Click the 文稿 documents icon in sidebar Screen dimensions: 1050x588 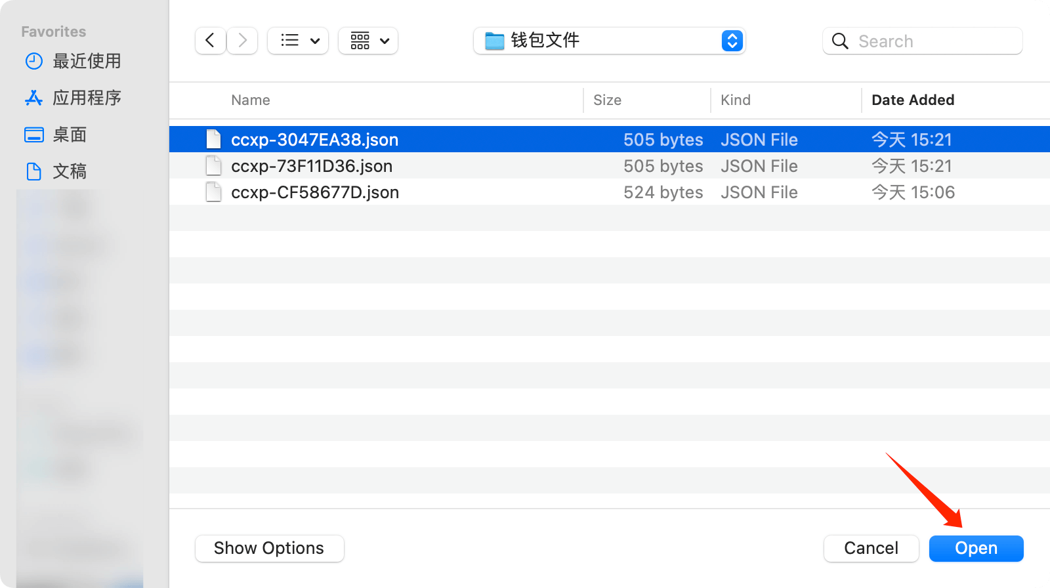tap(34, 171)
